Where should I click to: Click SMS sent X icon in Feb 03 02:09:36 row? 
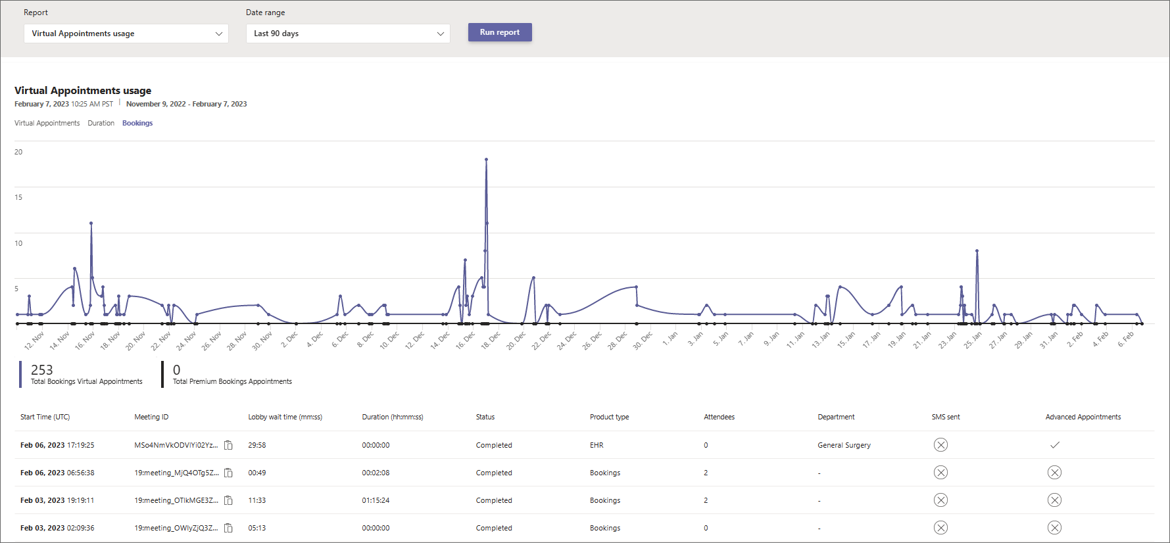pos(940,528)
